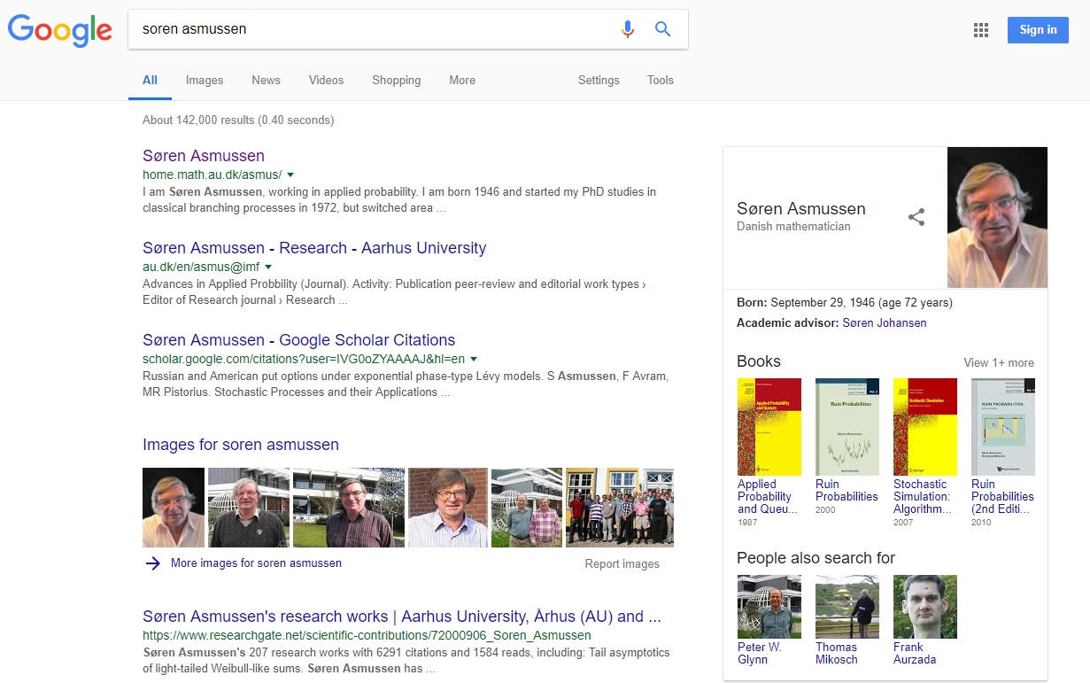Click the Stochastic Simulation book cover

925,427
